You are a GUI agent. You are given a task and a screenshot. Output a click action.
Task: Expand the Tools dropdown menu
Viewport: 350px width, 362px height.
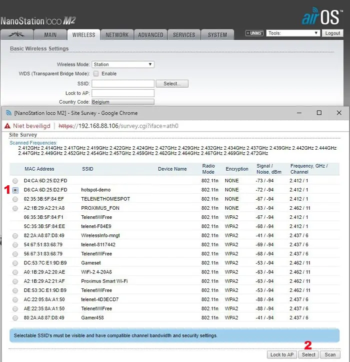[x=293, y=34]
